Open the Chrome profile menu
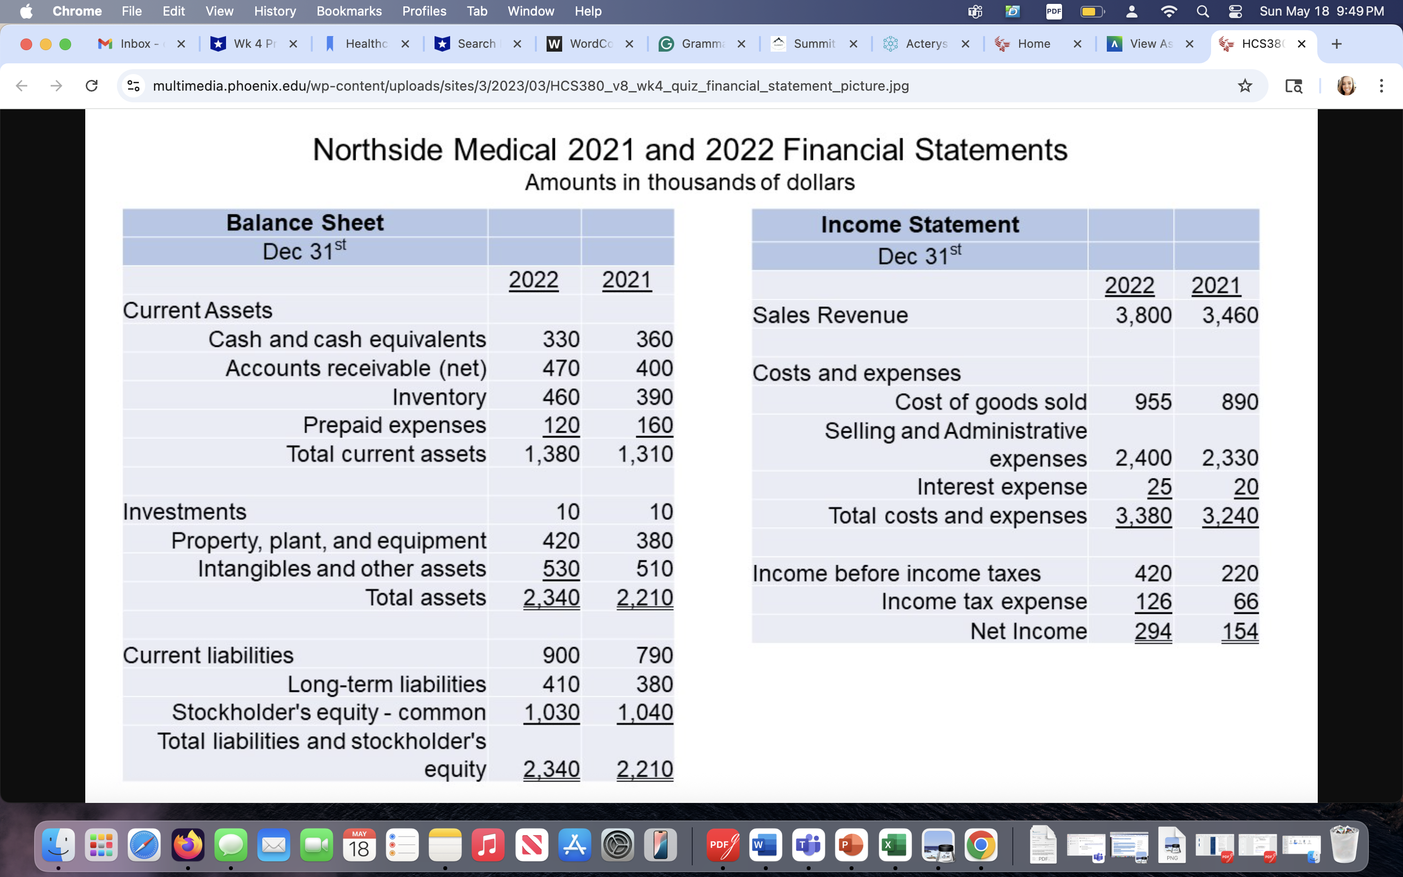 [x=1346, y=85]
